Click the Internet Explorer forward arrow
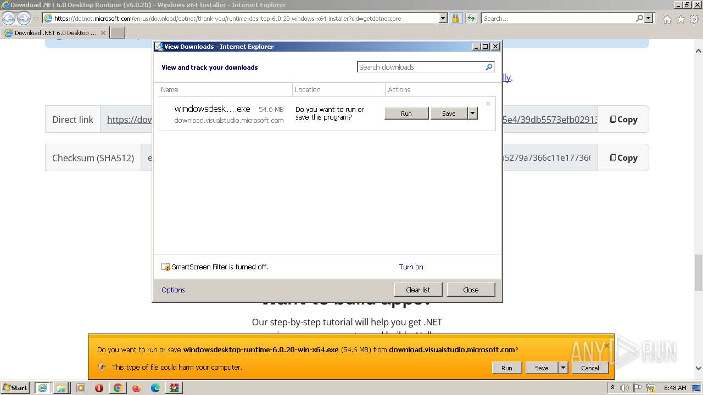This screenshot has width=703, height=395. 24,18
